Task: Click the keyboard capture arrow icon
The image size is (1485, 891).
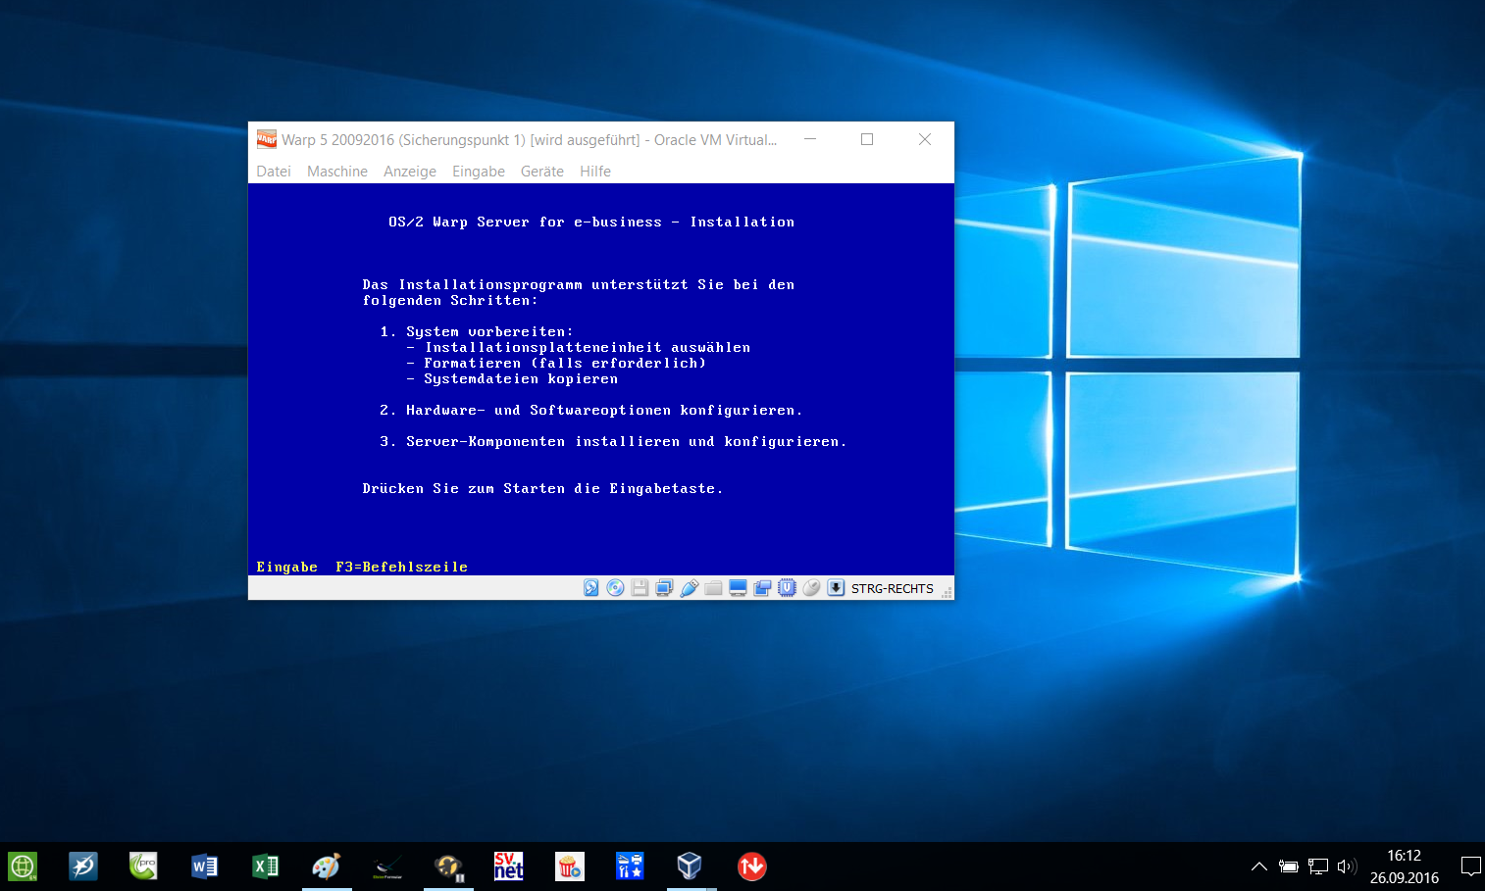Action: pyautogui.click(x=836, y=588)
